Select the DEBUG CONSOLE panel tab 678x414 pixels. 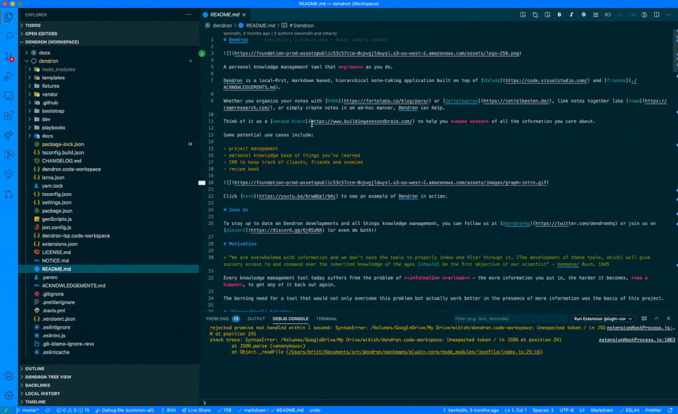click(x=291, y=319)
